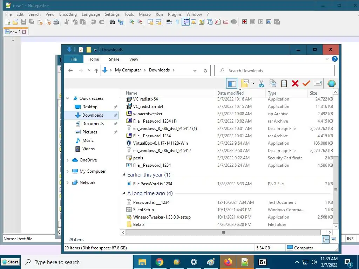359x269 pixels.
Task: Select the View ribbon tab in Explorer
Action: (x=134, y=59)
